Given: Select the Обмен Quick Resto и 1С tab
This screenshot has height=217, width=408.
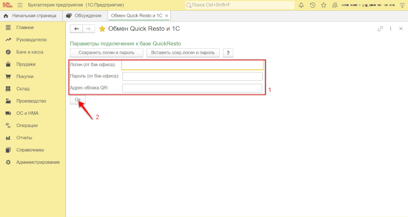Looking at the screenshot, I should (137, 16).
